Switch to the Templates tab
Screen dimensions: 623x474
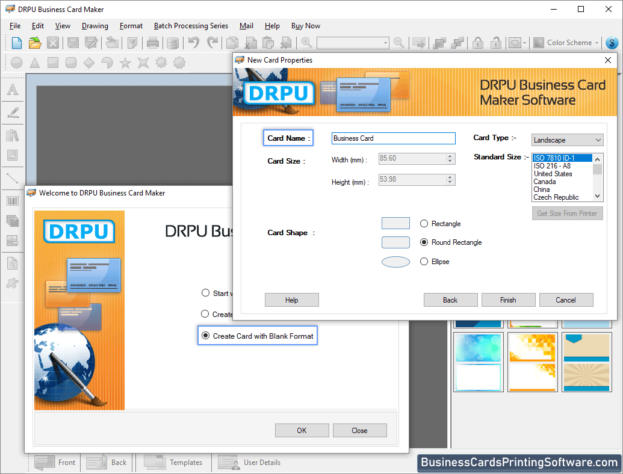[x=173, y=463]
